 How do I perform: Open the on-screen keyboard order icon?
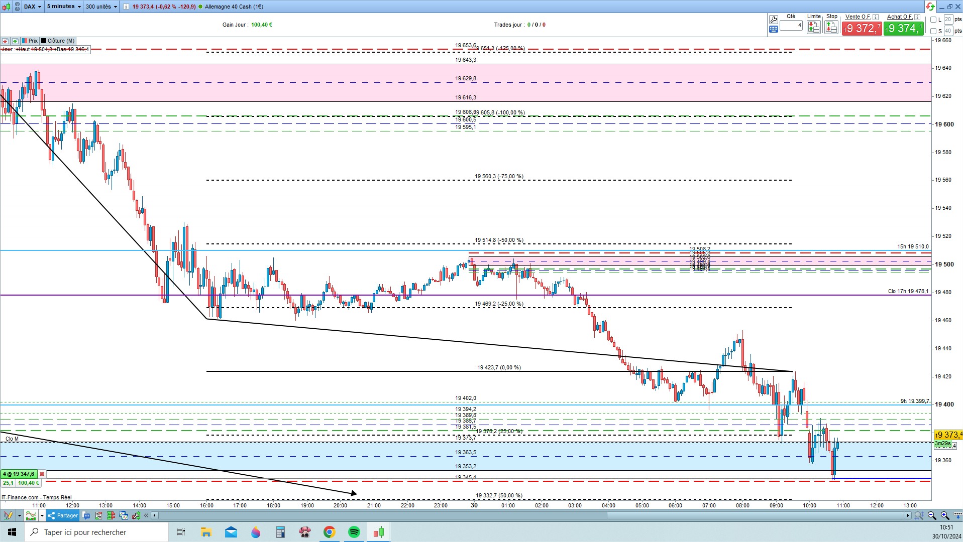773,30
